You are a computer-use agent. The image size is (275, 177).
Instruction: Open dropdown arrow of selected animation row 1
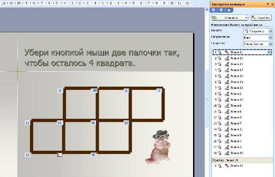[x=269, y=52]
